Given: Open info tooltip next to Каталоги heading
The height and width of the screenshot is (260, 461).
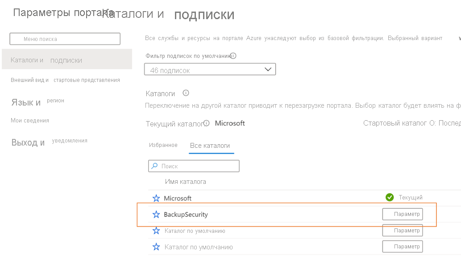Looking at the screenshot, I should (186, 93).
